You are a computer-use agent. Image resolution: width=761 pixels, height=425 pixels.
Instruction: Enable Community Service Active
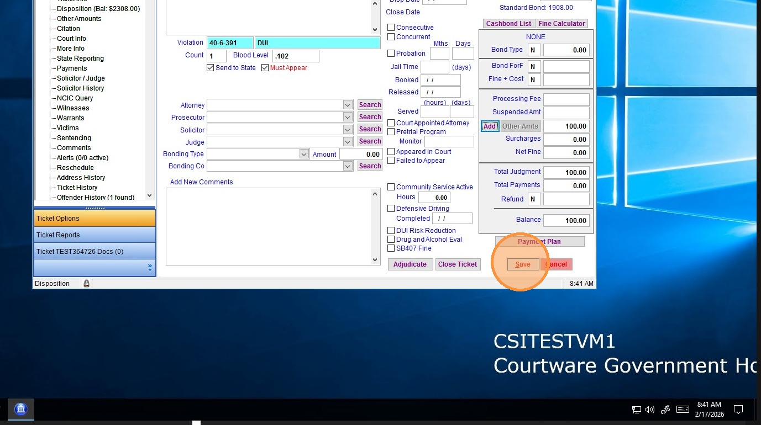pos(391,187)
